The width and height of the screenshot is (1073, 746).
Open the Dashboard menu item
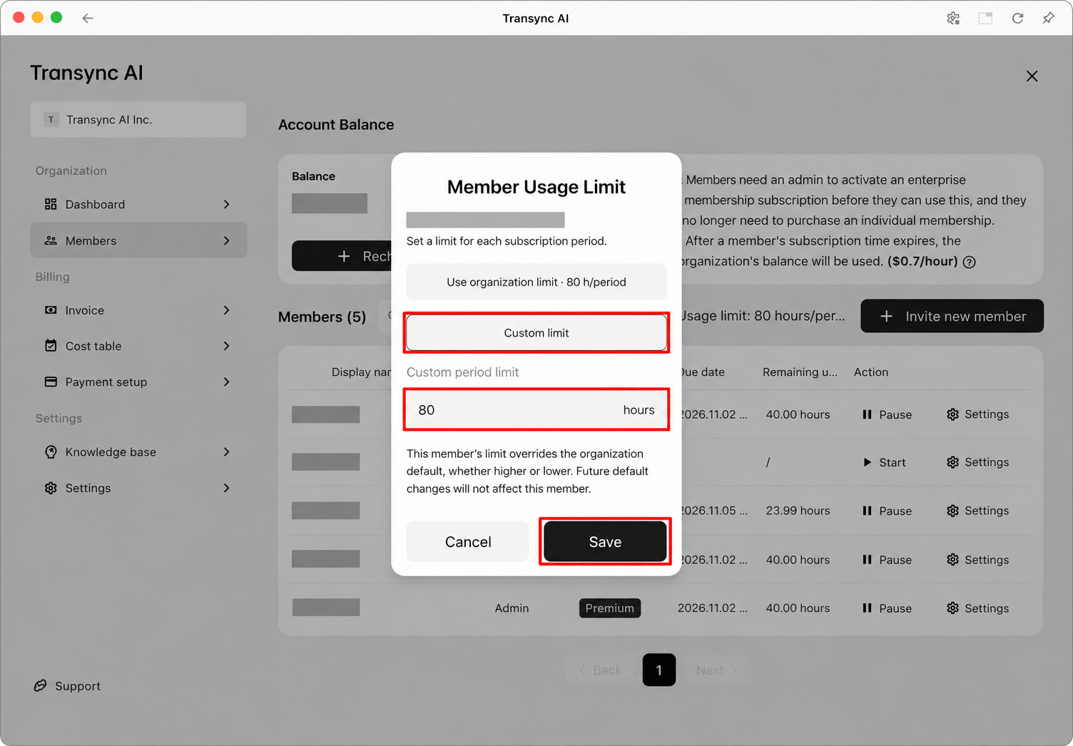point(138,205)
